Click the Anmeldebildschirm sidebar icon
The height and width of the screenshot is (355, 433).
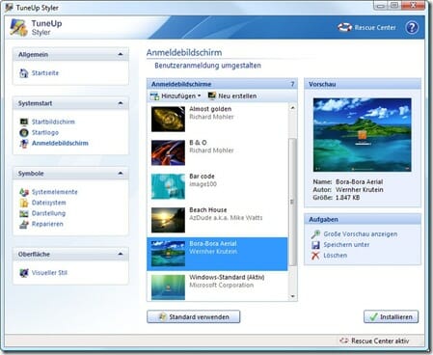[x=24, y=144]
